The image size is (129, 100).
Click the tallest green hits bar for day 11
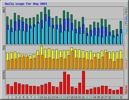(x=45, y=11)
